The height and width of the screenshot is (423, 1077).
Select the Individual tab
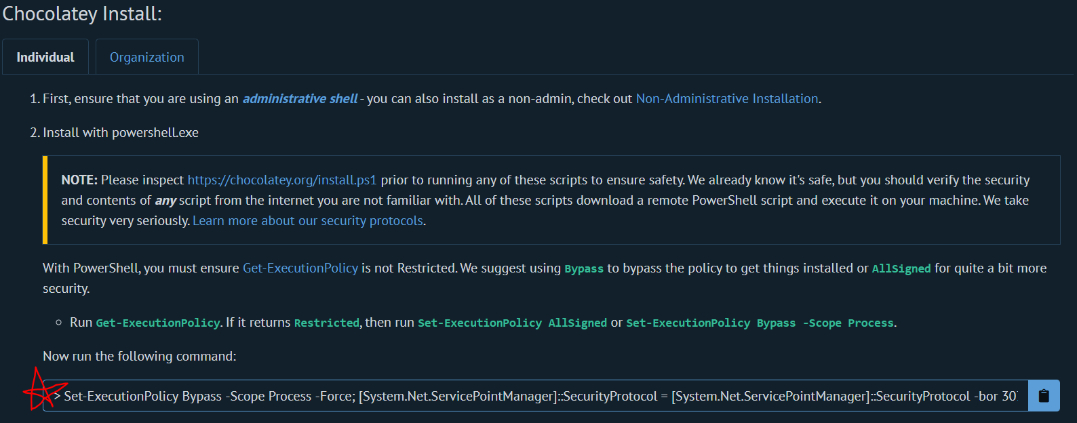point(45,57)
